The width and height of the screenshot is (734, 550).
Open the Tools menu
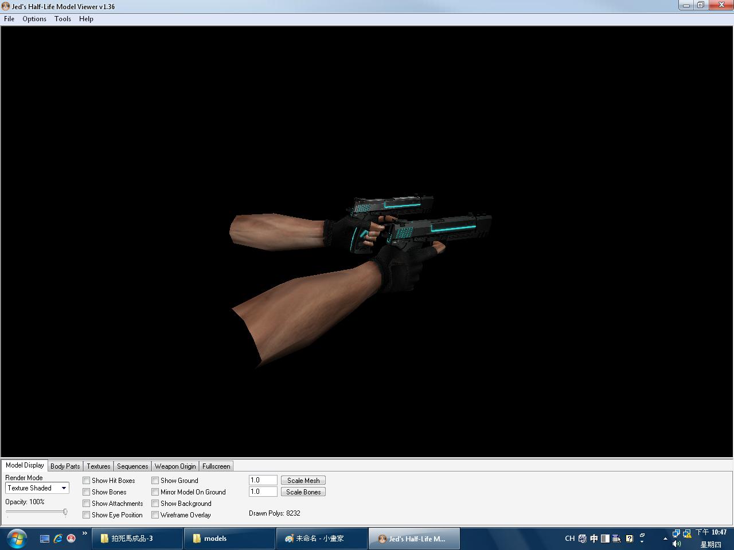pos(63,19)
